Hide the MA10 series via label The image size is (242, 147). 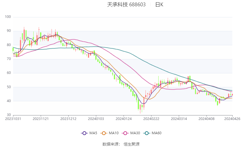tap(114, 133)
